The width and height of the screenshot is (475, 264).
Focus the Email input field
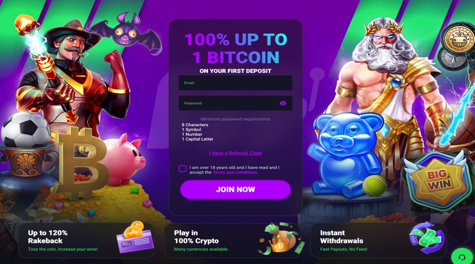235,83
